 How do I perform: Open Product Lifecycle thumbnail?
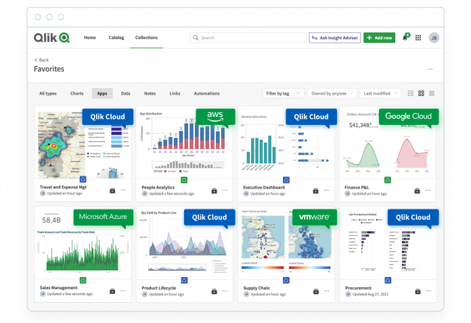185,243
